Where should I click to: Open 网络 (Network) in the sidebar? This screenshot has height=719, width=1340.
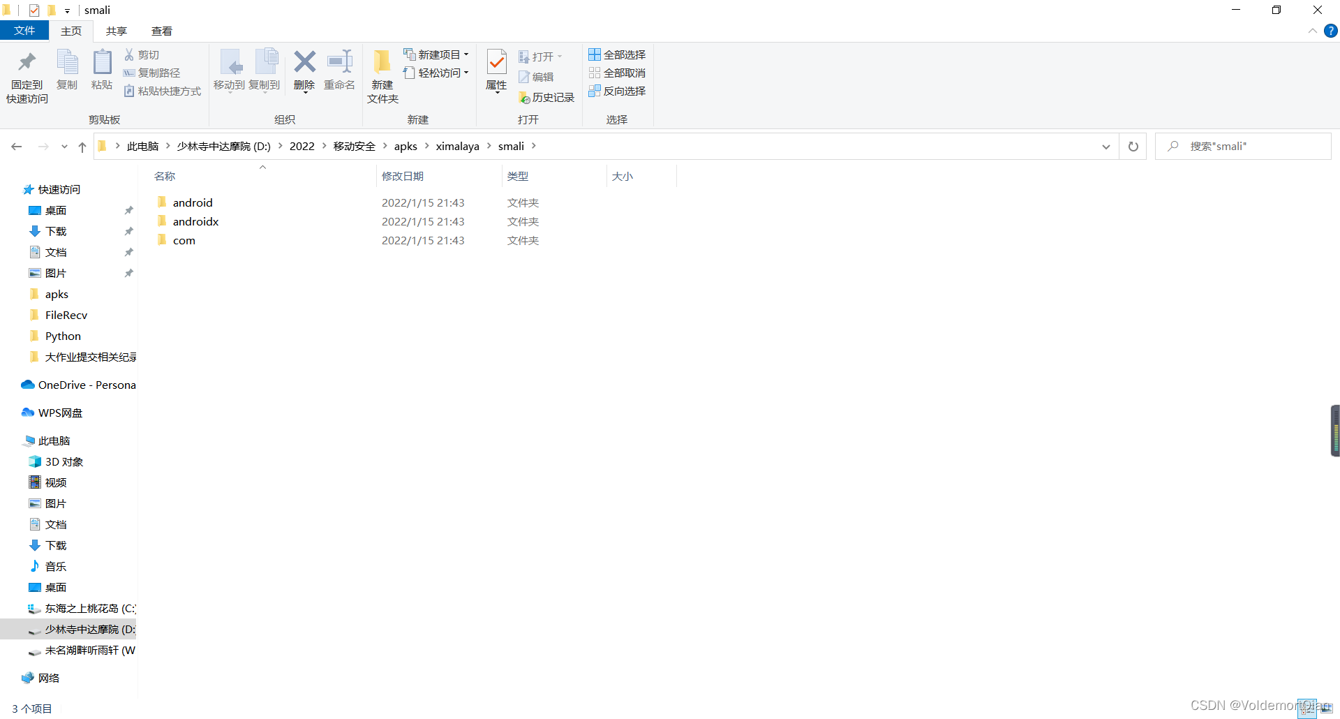point(40,678)
